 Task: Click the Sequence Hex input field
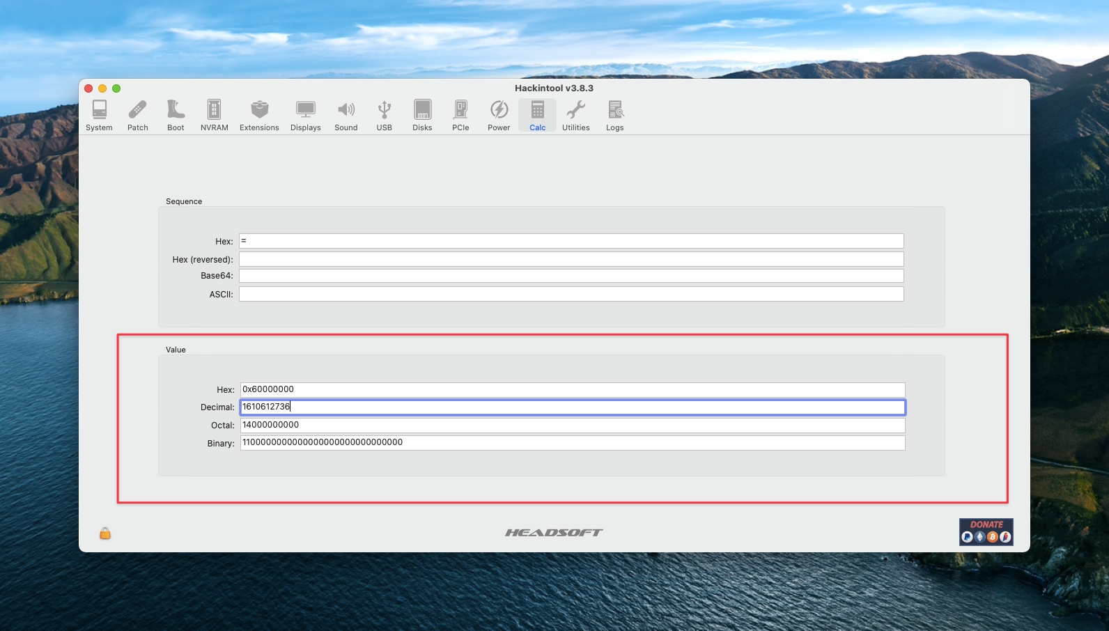pos(571,241)
